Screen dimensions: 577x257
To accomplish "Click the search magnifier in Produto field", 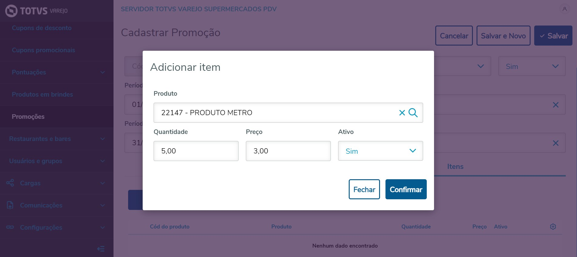I will tap(413, 113).
